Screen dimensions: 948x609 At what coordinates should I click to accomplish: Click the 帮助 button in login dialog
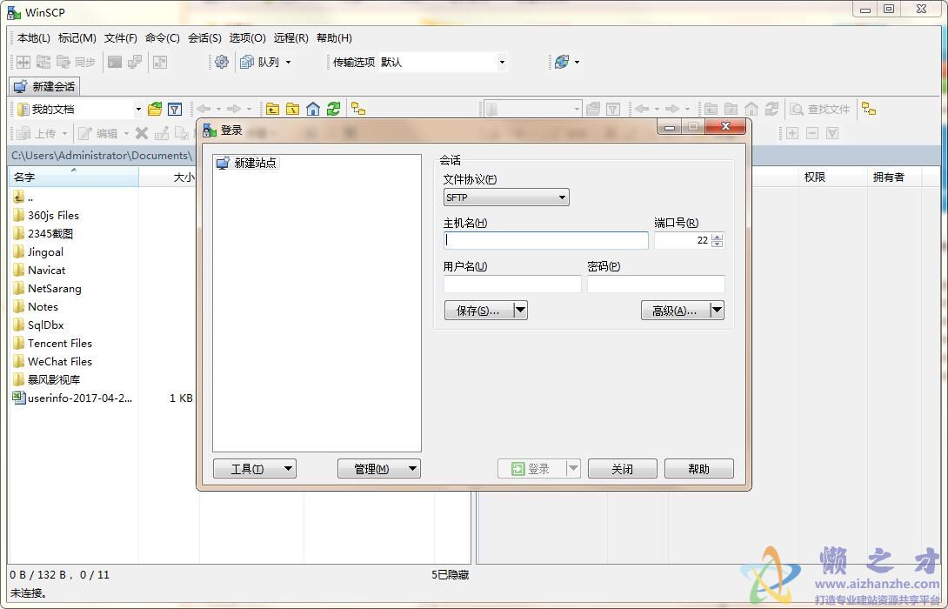click(x=698, y=468)
